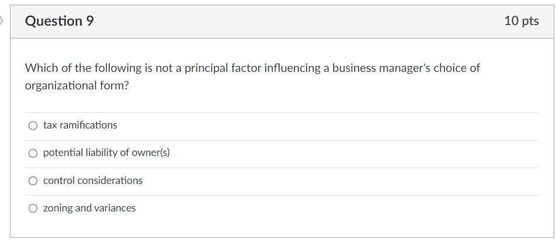The width and height of the screenshot is (556, 243).
Task: Choose the "potential liability of owner(s)" radio button
Action: (33, 153)
